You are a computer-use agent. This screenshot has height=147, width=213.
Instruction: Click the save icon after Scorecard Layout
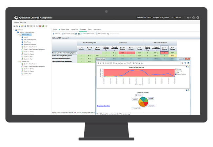pos(76,34)
